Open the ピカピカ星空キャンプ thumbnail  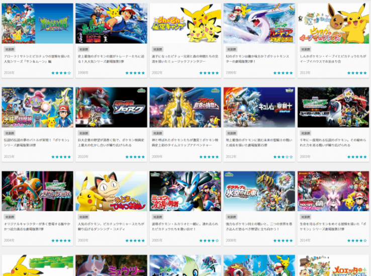[185, 24]
